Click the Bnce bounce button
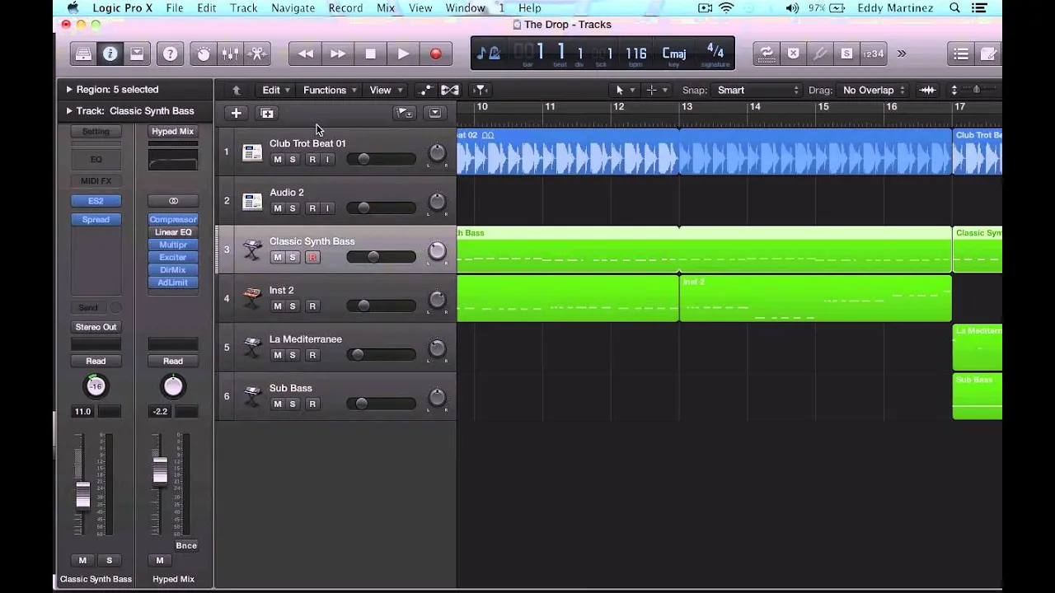The width and height of the screenshot is (1055, 593). (x=186, y=545)
